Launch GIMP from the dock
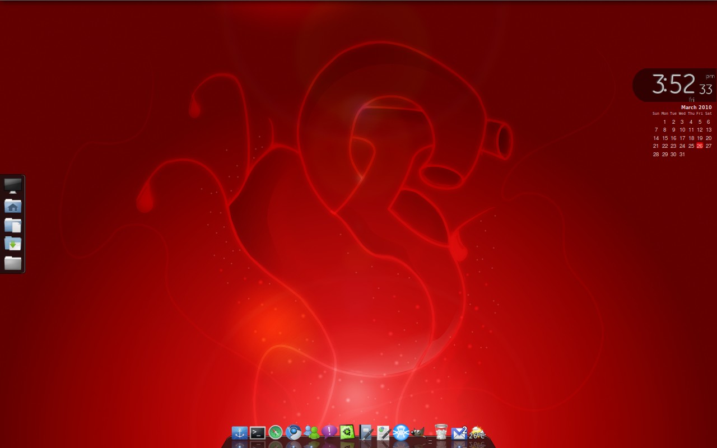Viewport: 717px width, 448px height. pyautogui.click(x=418, y=432)
